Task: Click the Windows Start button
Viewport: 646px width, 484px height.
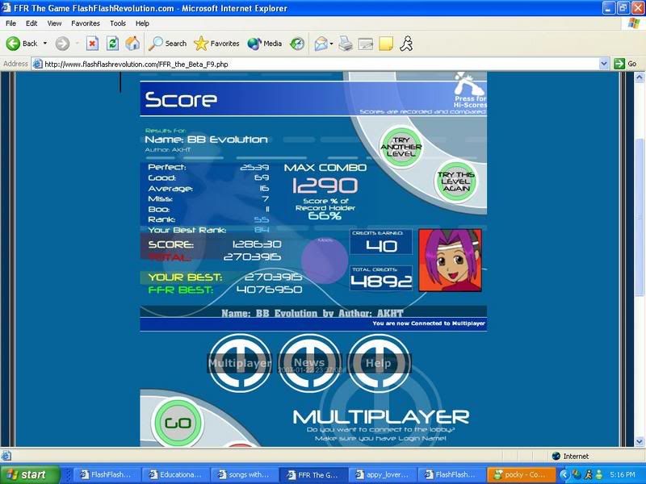Action: click(x=30, y=474)
